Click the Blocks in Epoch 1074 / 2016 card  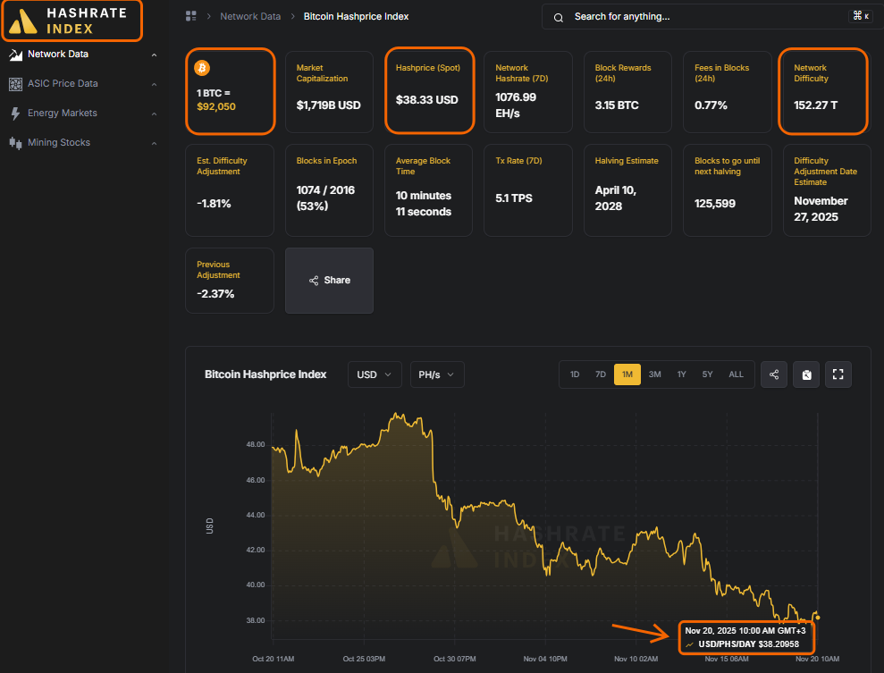(x=329, y=190)
